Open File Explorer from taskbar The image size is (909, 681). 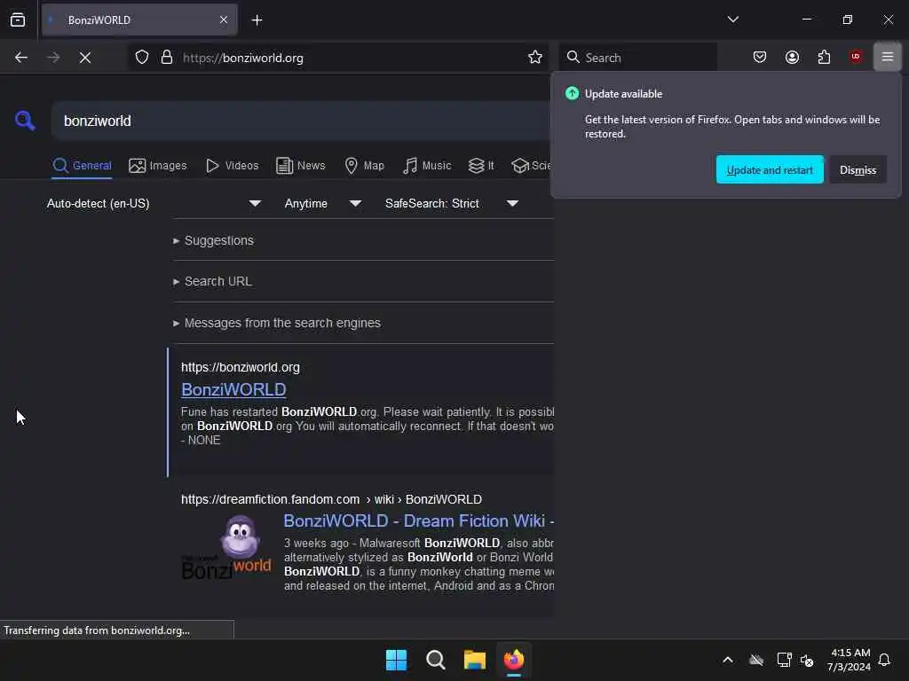coord(474,660)
